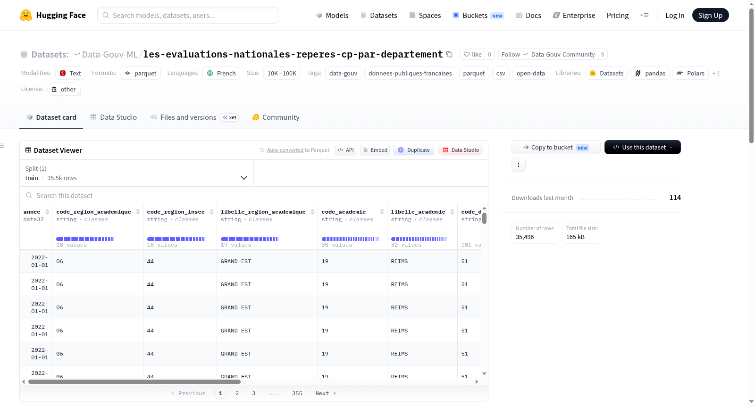Viewport: 755px width, 406px height.
Task: Go to Next page of rows
Action: pos(326,393)
